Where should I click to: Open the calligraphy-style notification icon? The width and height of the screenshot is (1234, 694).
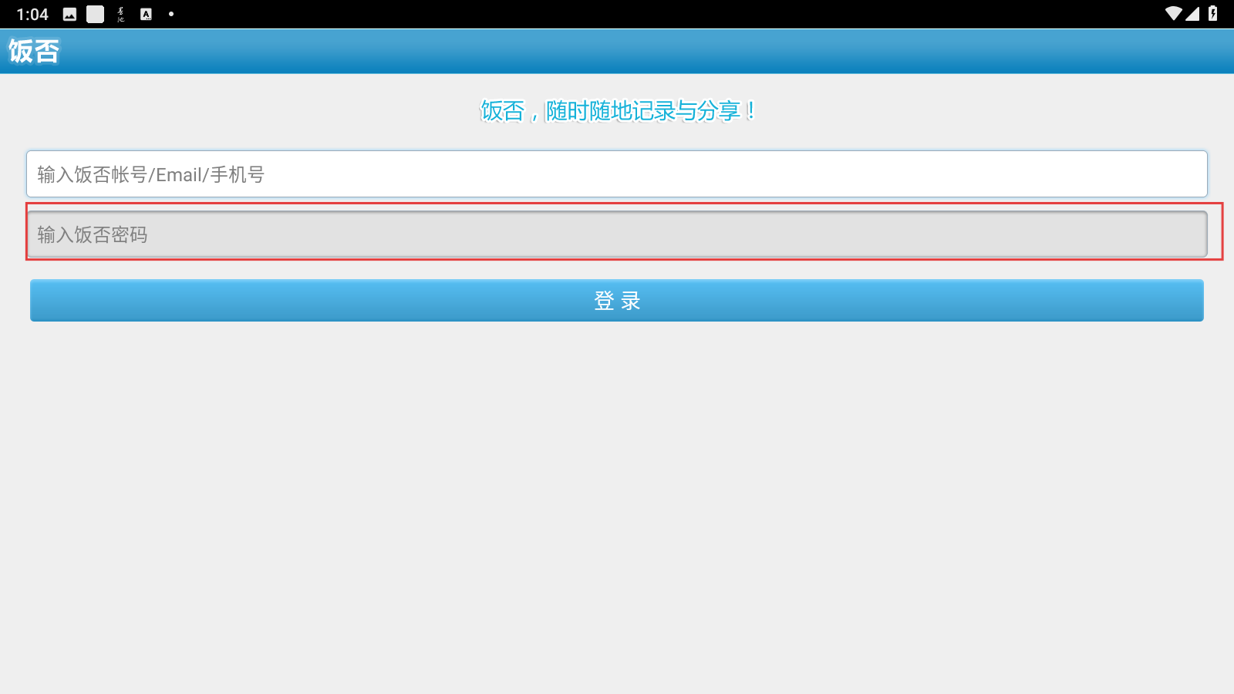point(120,14)
